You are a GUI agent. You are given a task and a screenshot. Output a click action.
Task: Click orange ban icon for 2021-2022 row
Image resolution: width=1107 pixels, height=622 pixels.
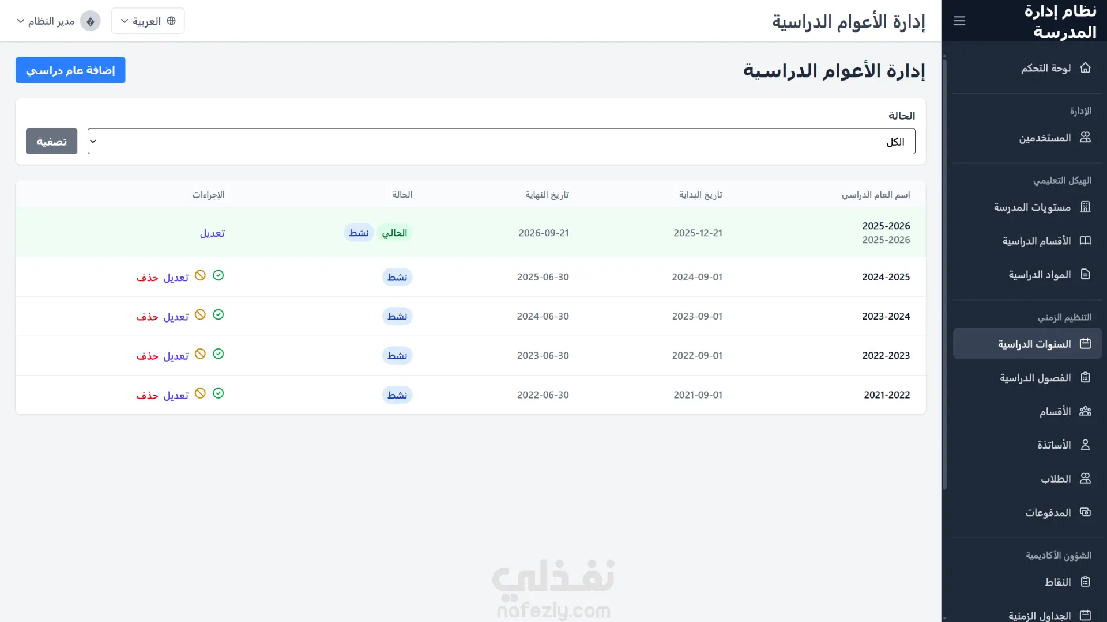pyautogui.click(x=200, y=393)
